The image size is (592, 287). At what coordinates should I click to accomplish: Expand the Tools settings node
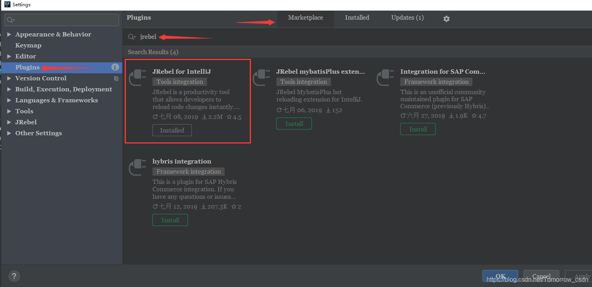click(x=9, y=111)
